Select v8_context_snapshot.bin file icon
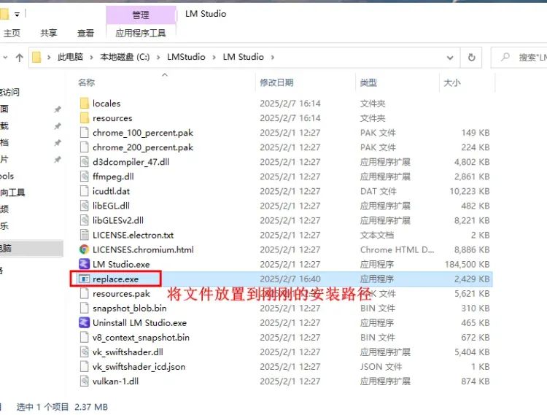The image size is (547, 415). (x=84, y=338)
